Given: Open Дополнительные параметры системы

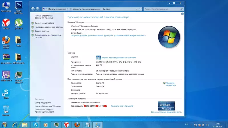Looking at the screenshot, I should [x=48, y=36].
